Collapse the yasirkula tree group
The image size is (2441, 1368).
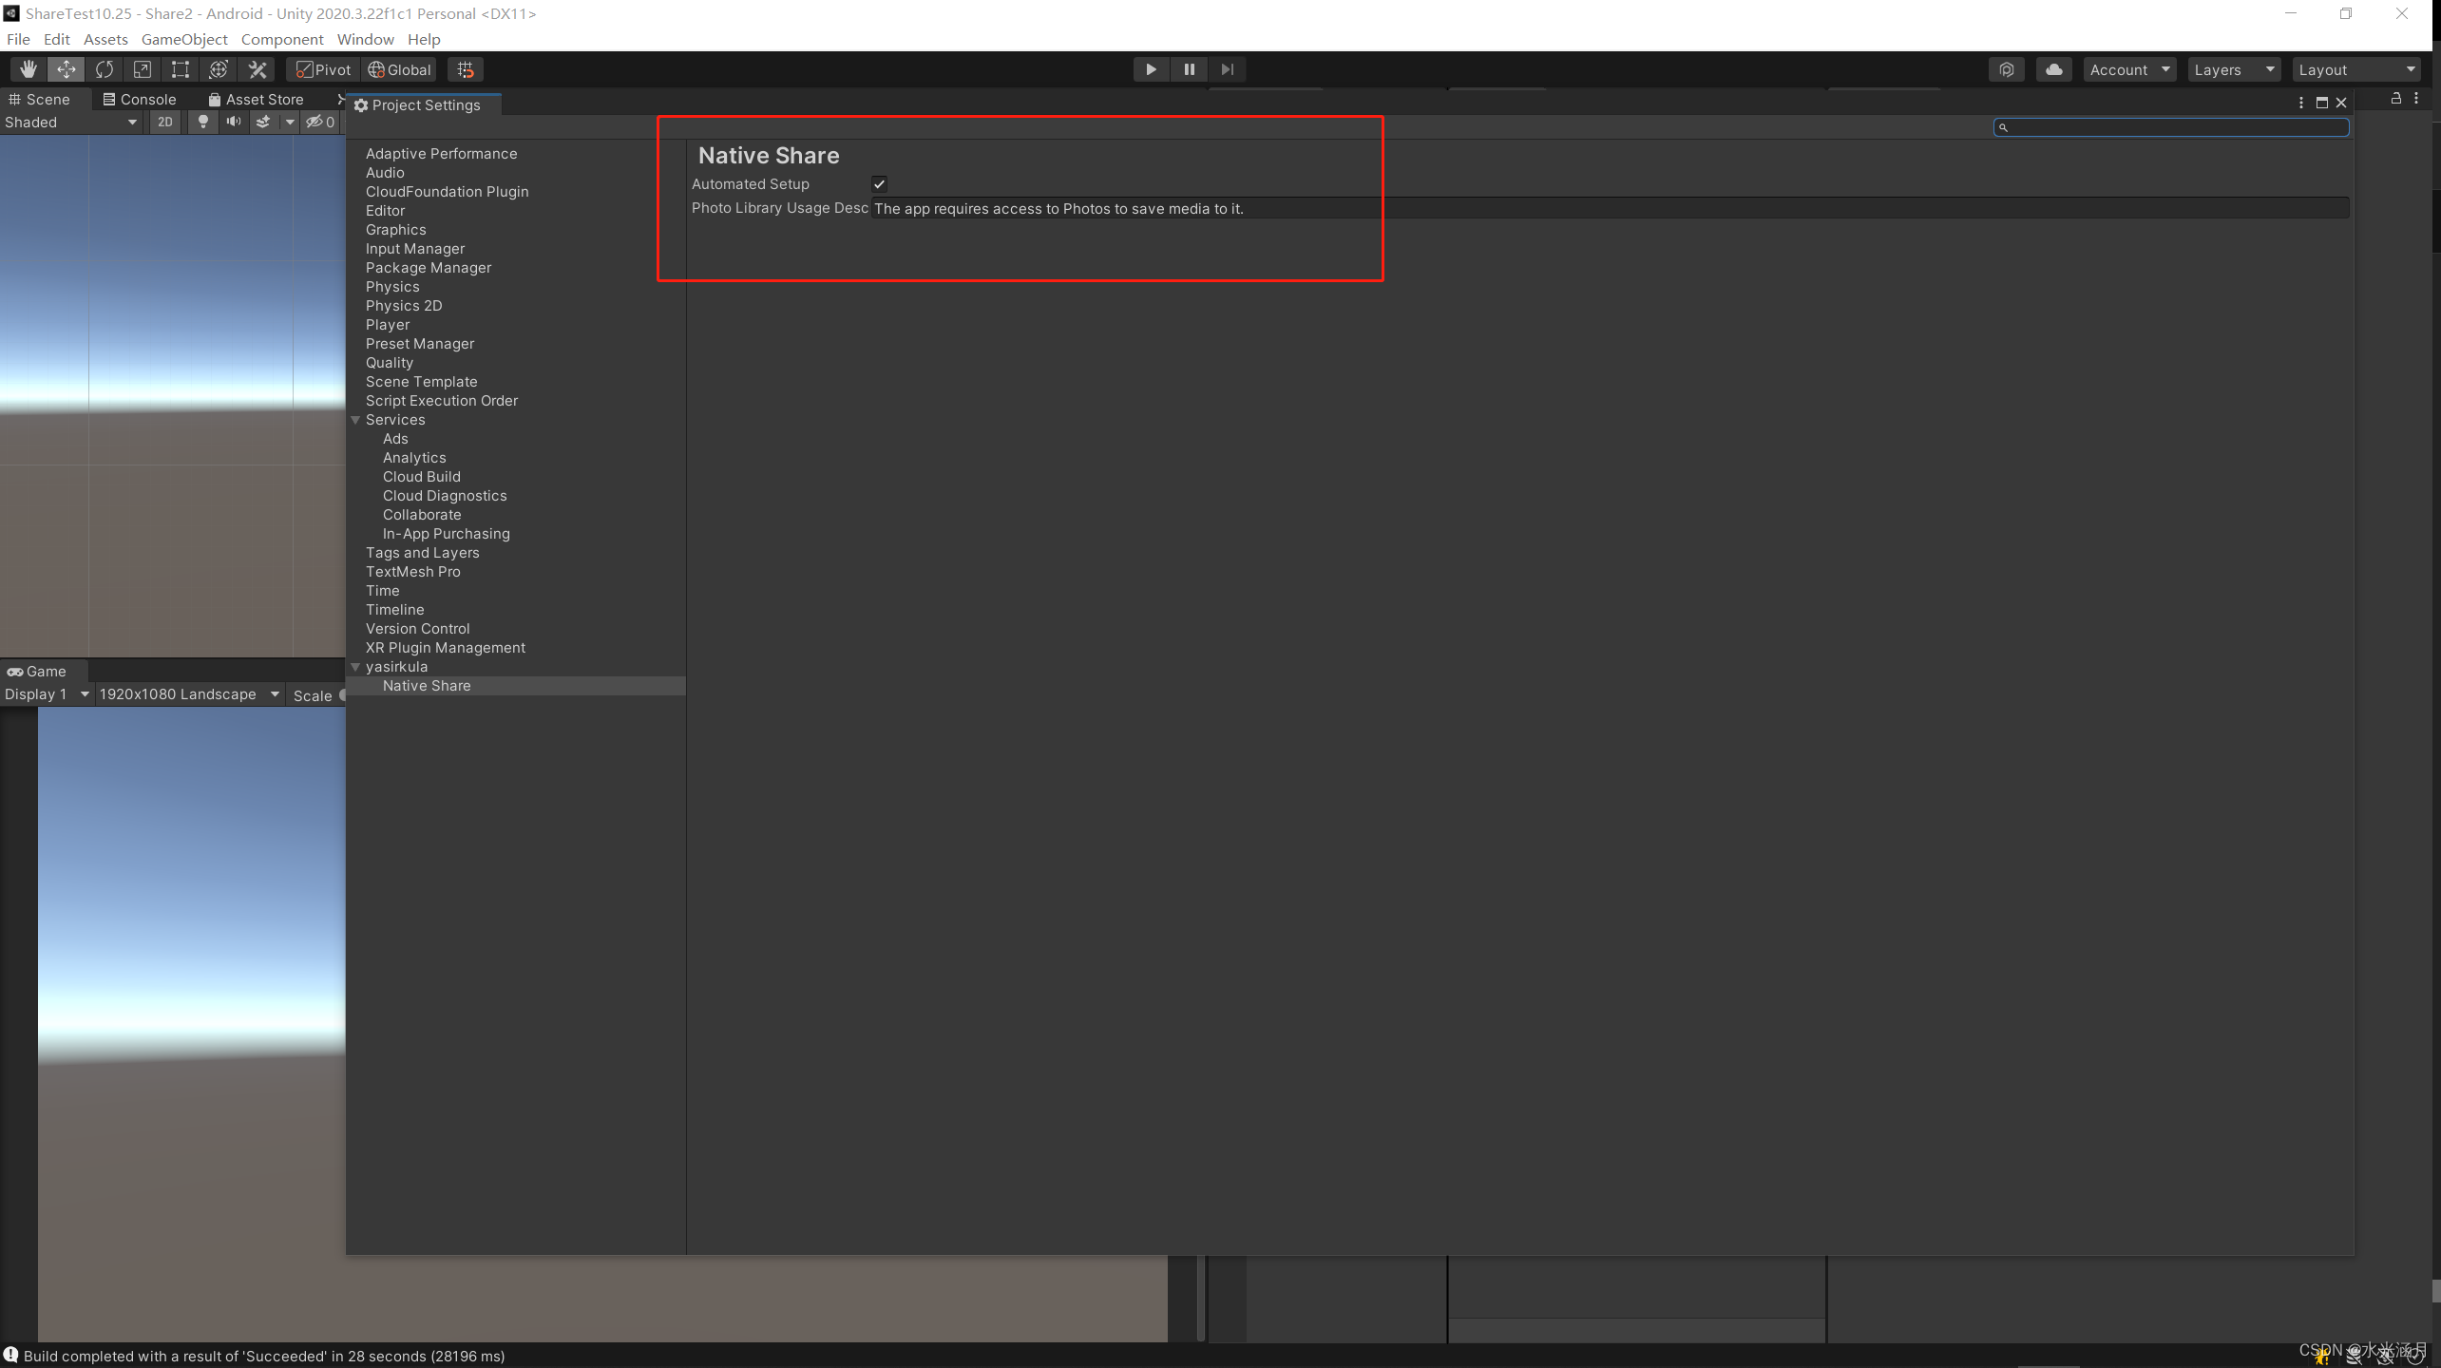(356, 667)
